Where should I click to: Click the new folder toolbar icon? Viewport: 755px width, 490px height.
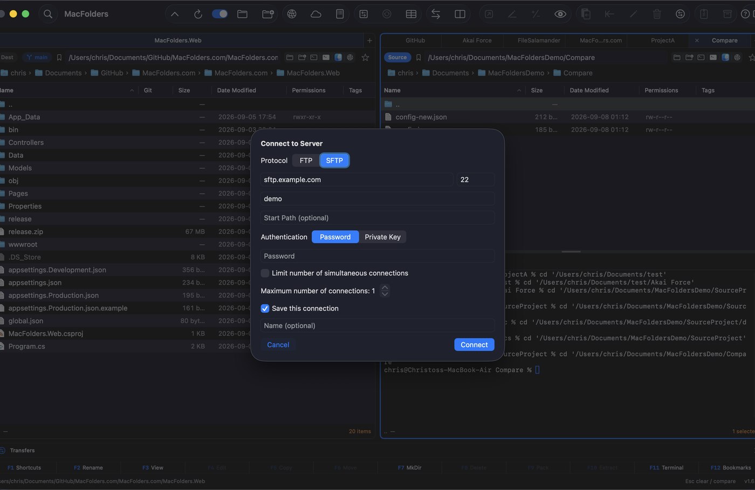pos(268,14)
